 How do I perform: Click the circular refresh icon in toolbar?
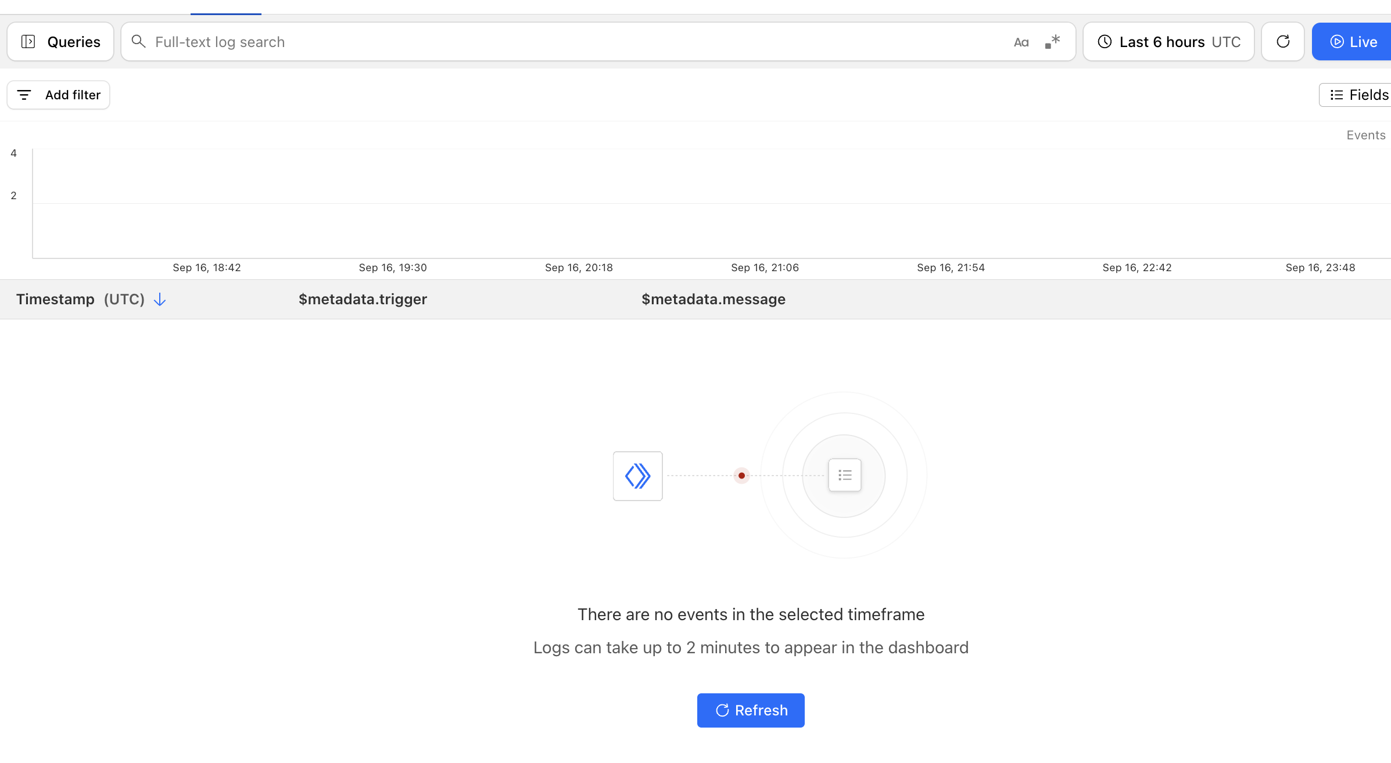[1283, 42]
